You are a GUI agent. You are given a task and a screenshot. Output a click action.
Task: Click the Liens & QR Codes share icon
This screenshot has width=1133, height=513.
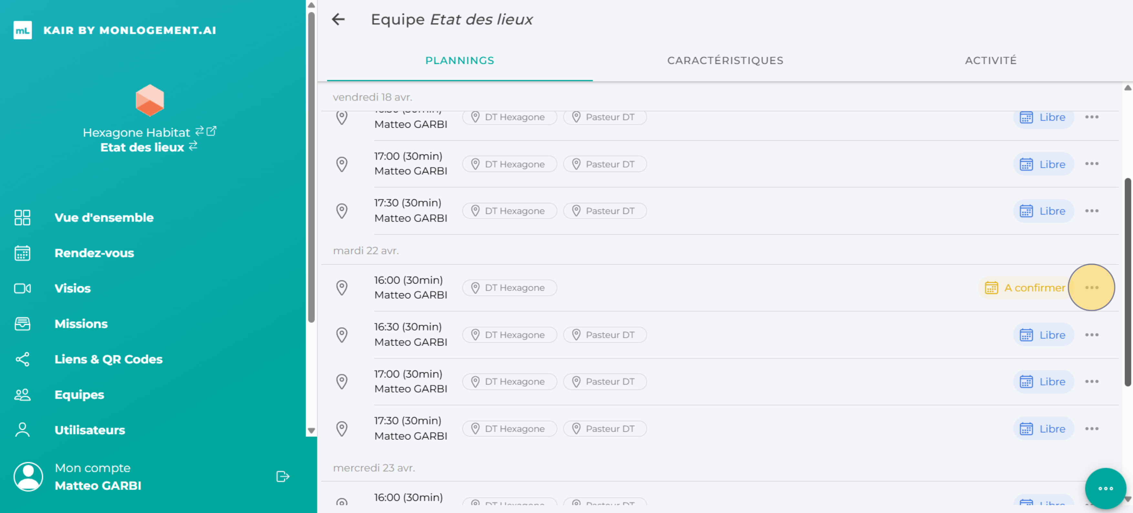(x=22, y=359)
